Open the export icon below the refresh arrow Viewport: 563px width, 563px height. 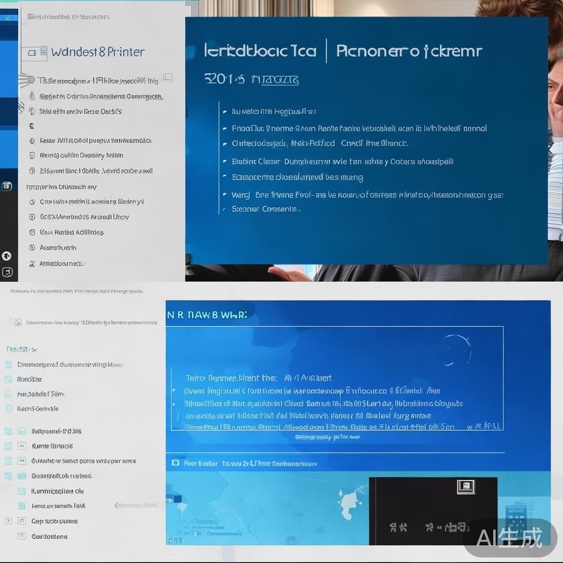coord(7,272)
